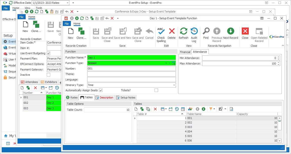
Task: Click the orange clipboard icon in Conference & Expo toolbar
Action: coord(52,11)
